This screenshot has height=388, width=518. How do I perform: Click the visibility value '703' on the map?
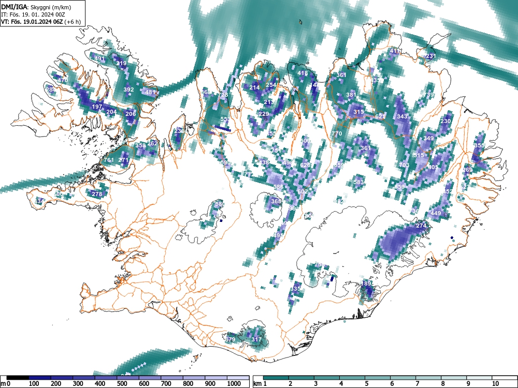(404, 165)
